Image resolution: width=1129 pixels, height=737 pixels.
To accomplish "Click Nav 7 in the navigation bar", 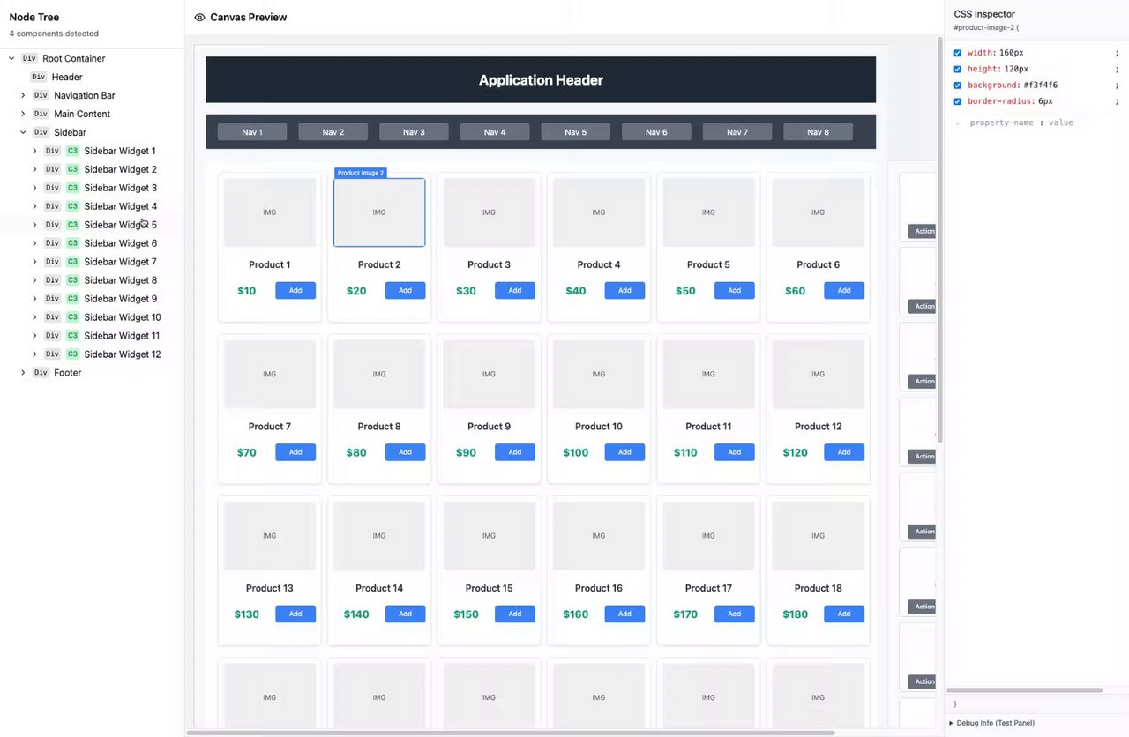I will [737, 132].
